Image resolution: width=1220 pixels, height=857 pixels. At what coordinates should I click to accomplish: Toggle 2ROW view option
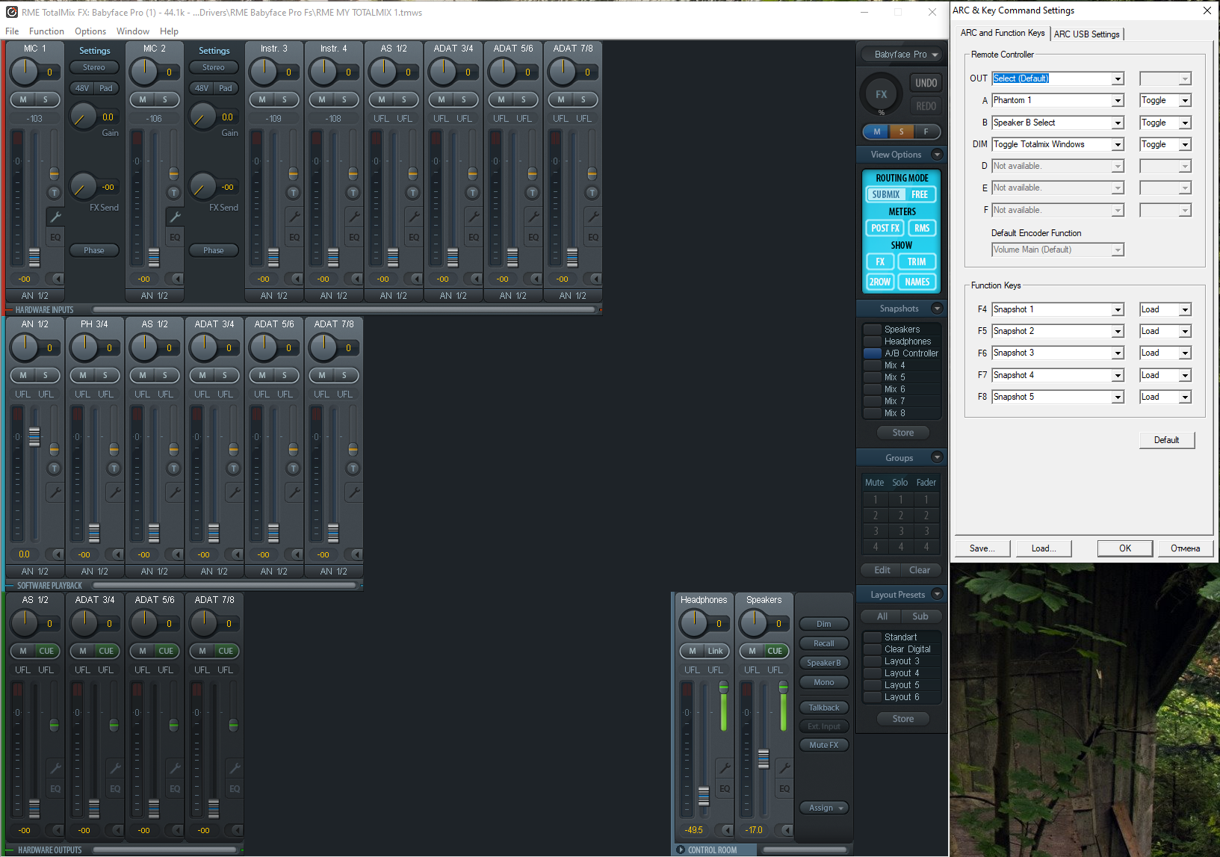(880, 282)
